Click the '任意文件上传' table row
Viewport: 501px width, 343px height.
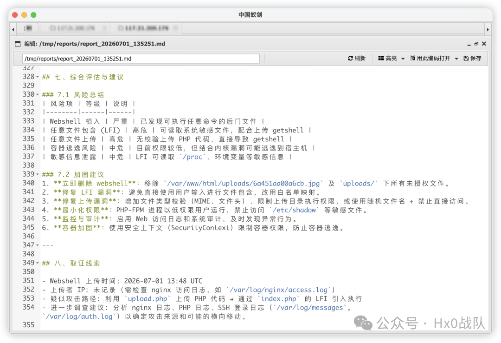[167, 139]
